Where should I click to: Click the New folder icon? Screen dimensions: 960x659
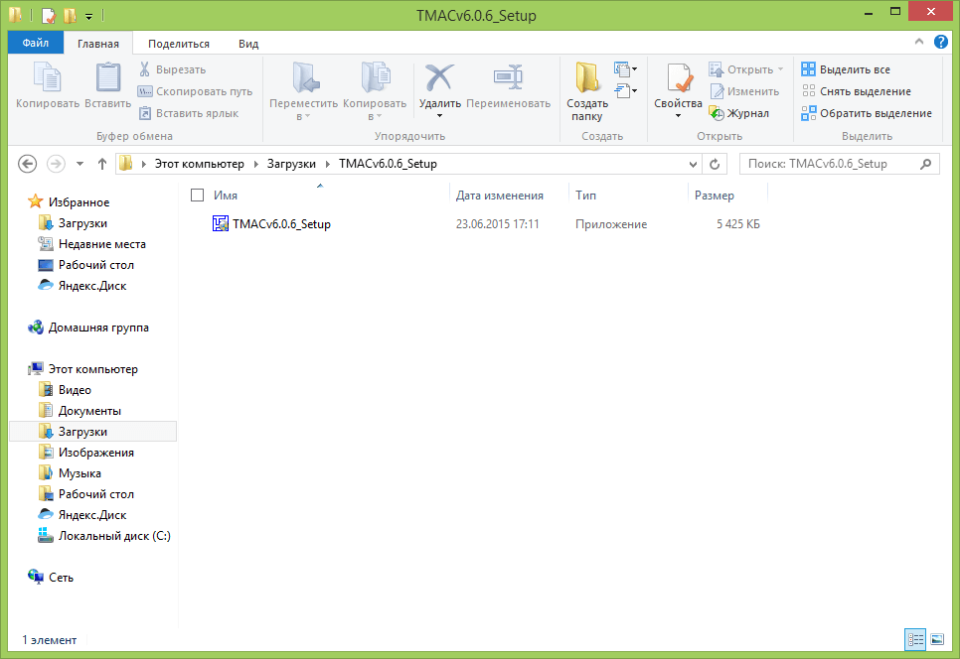coord(587,77)
